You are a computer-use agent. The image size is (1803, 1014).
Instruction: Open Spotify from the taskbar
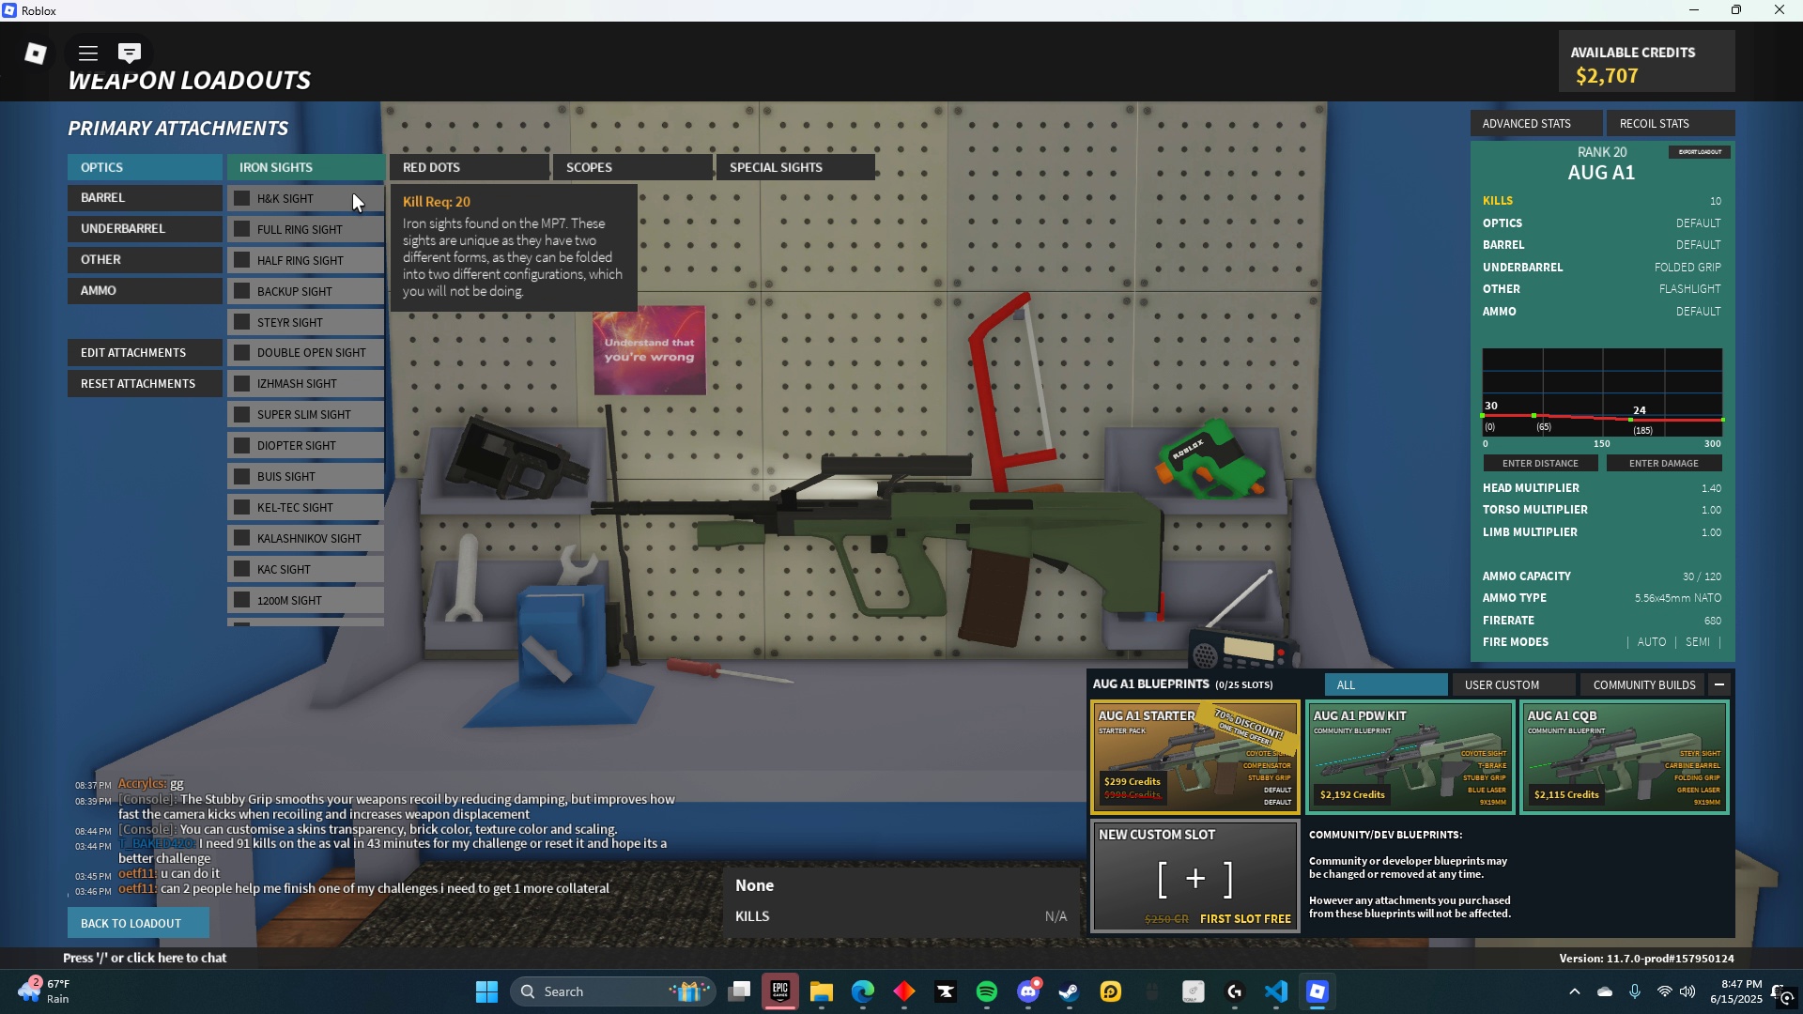click(987, 991)
